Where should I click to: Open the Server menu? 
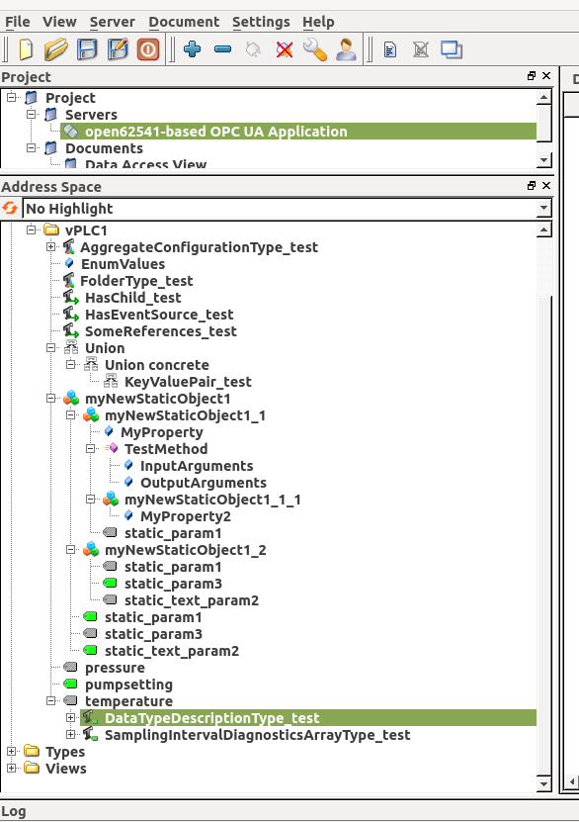pos(112,22)
